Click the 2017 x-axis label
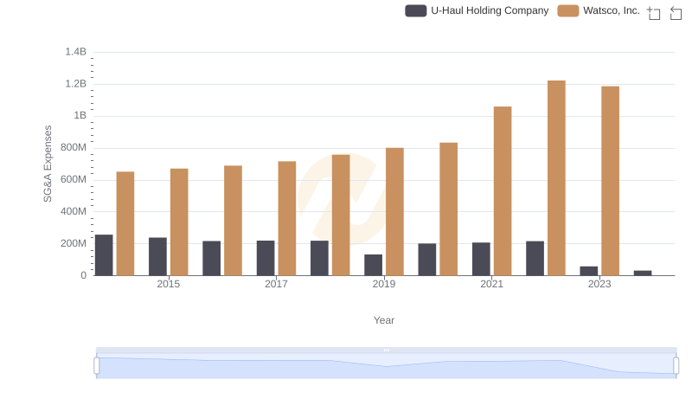This screenshot has width=692, height=399. (276, 284)
